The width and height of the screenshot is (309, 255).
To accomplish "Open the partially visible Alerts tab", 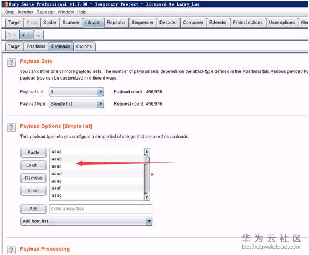I will click(x=303, y=23).
